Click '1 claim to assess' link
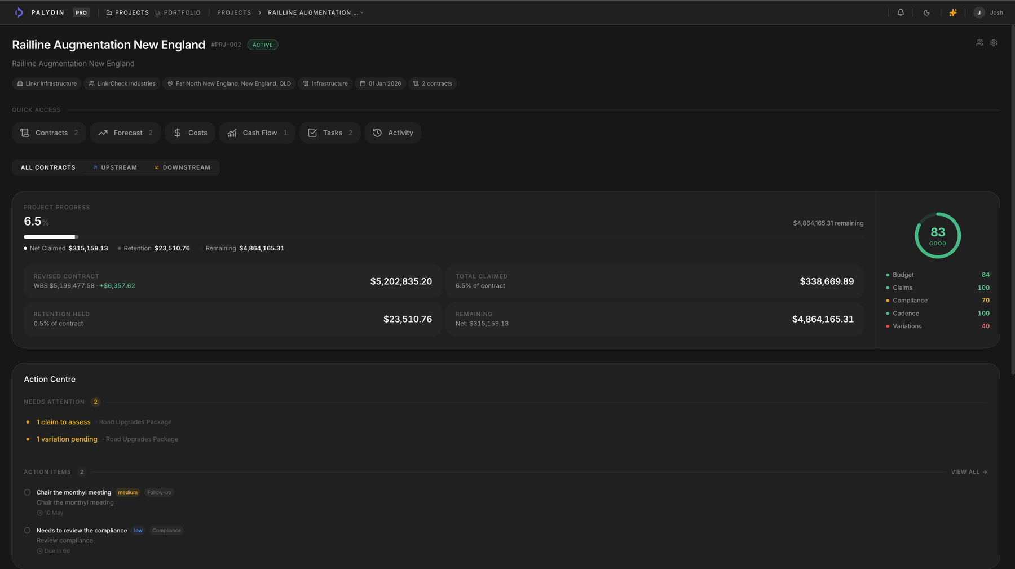The image size is (1015, 569). point(63,421)
